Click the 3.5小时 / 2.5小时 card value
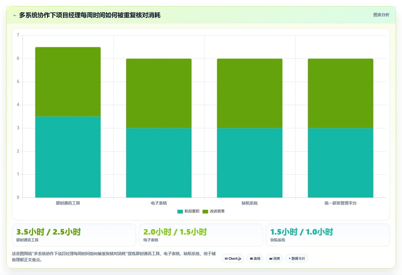 pos(49,232)
